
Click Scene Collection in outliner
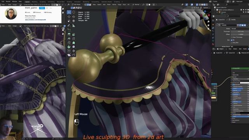[x=221, y=7]
